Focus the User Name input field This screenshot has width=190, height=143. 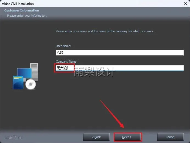[120, 52]
